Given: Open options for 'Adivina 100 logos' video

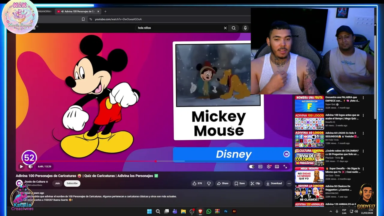Looking at the screenshot, I should click(363, 115).
